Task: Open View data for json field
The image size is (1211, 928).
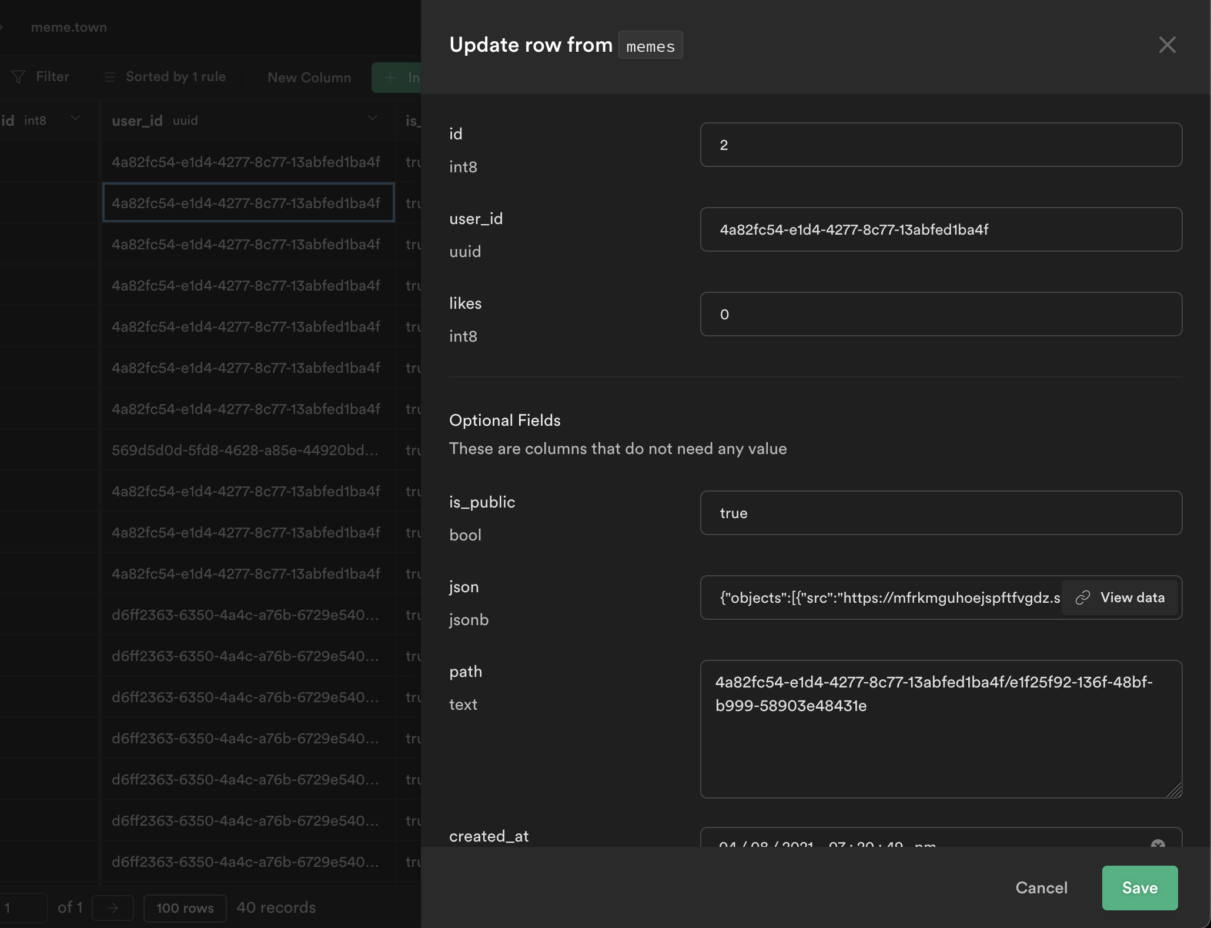Action: click(1131, 597)
